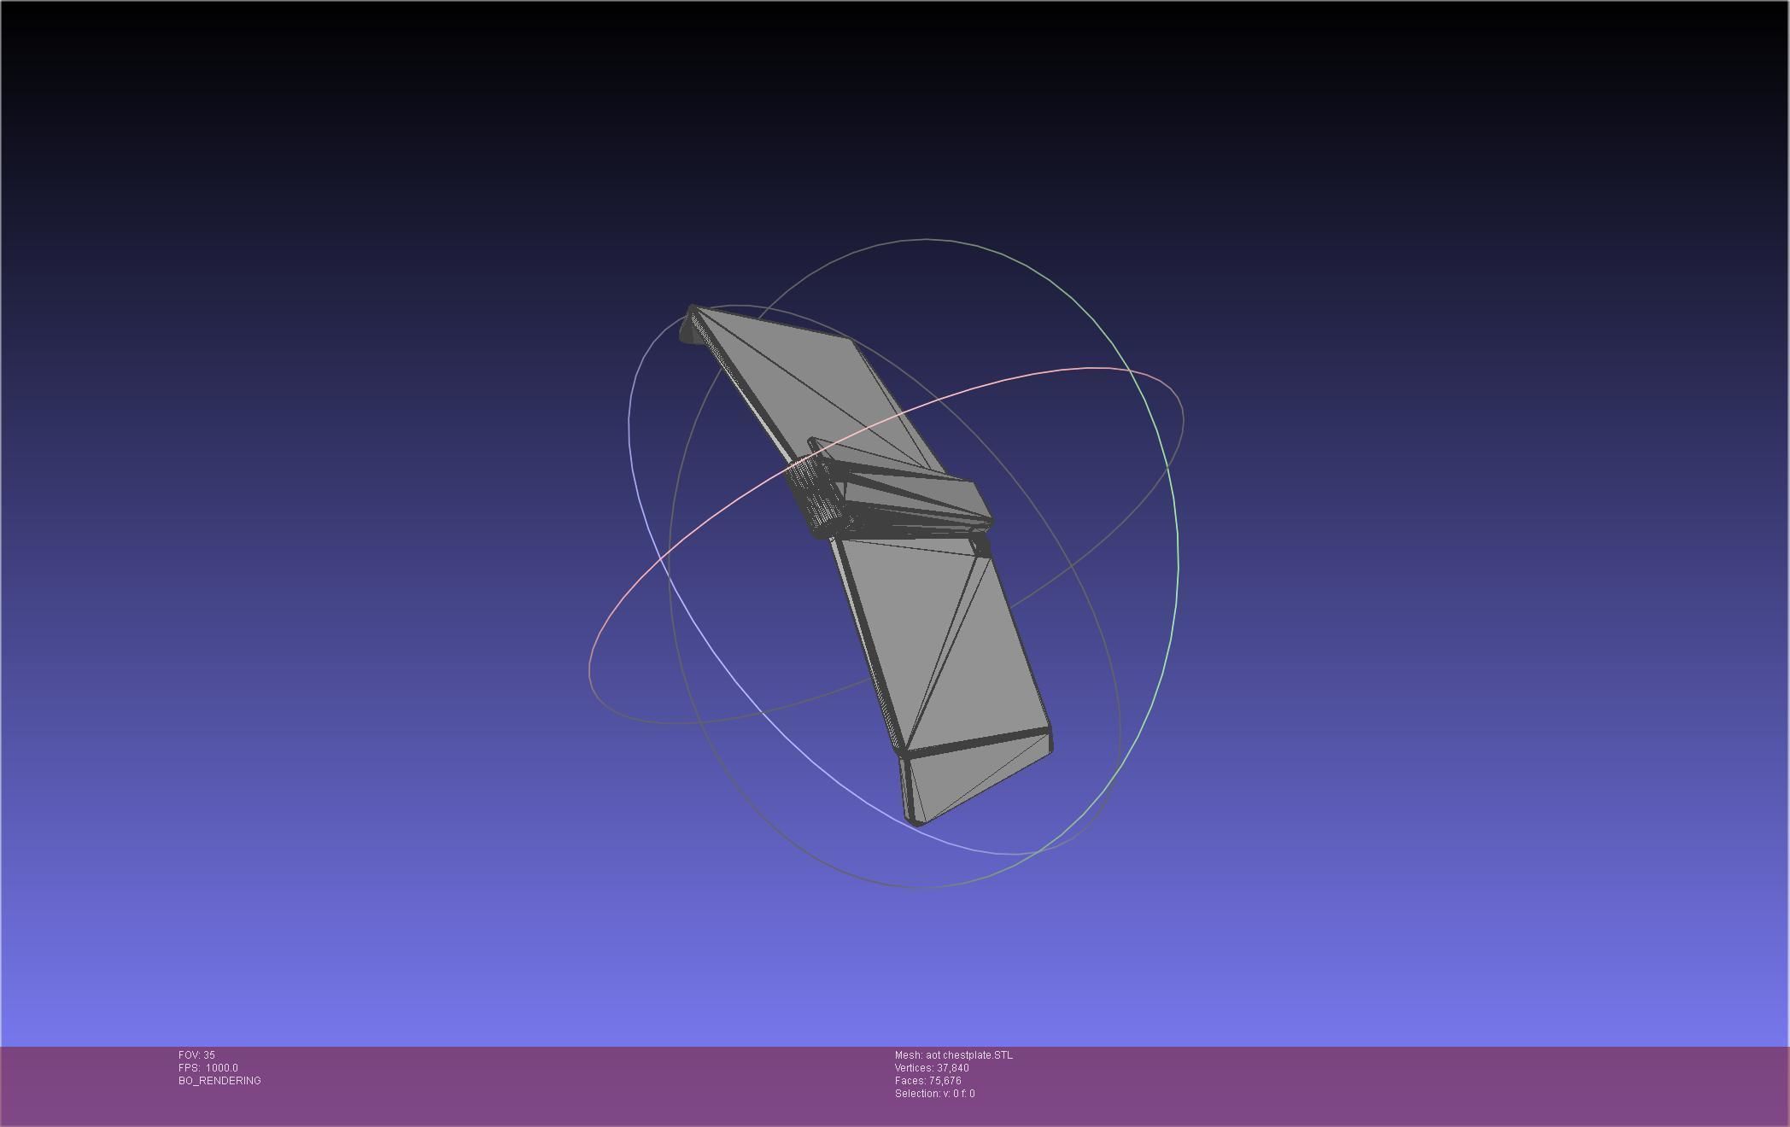Click the dark background above the trackball
Screen dimensions: 1790x1127
click(897, 128)
